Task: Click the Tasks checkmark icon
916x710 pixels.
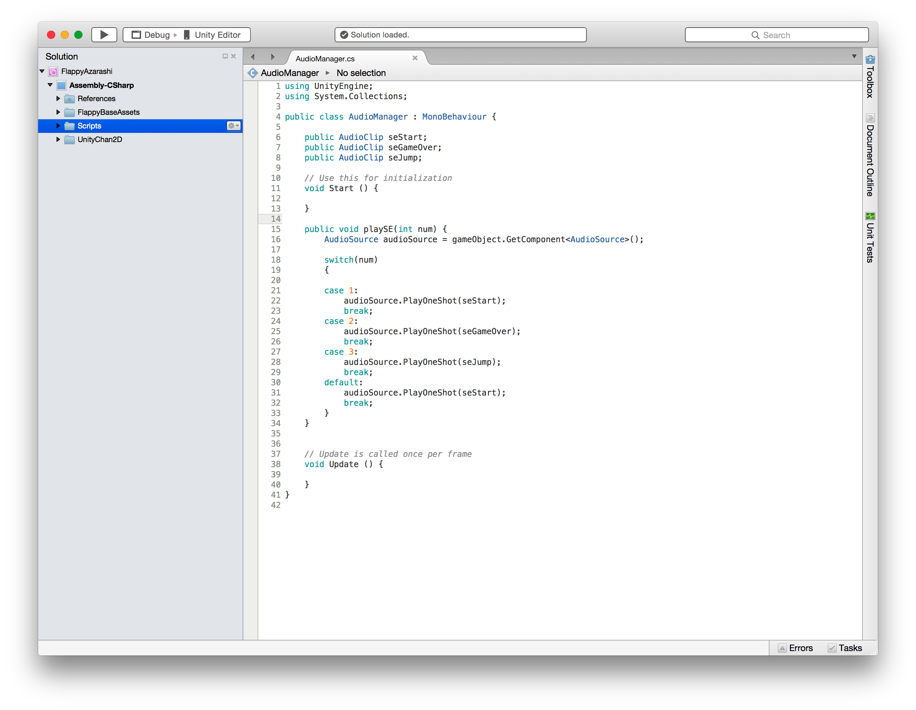Action: coord(832,648)
